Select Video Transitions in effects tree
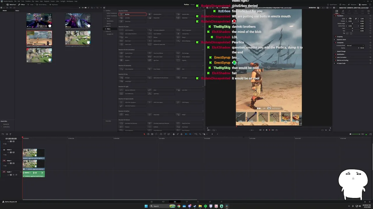Image resolution: width=373 pixels, height=209 pixels. click(112, 13)
